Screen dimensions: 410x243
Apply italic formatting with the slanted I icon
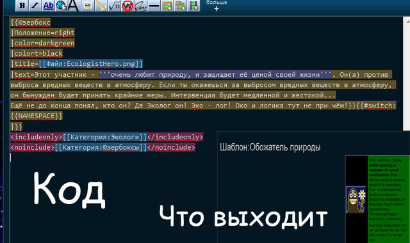pos(35,6)
